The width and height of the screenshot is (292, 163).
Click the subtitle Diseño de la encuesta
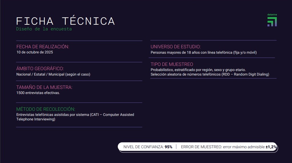point(44,29)
